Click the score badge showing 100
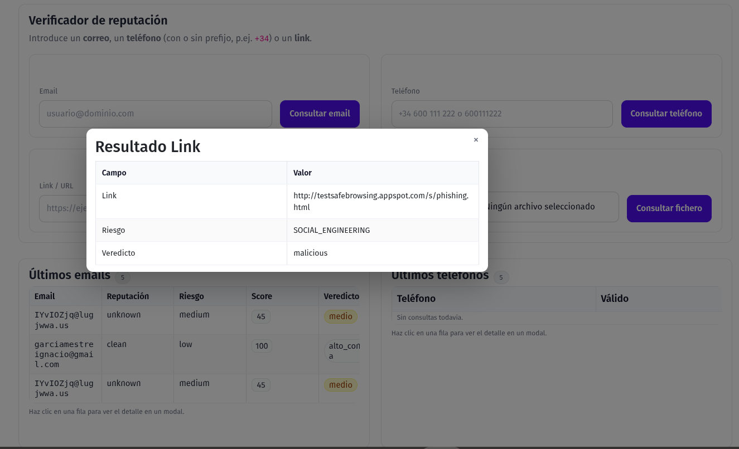This screenshot has width=739, height=449. tap(261, 346)
